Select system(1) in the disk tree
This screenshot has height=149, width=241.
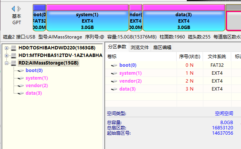[x=37, y=78]
